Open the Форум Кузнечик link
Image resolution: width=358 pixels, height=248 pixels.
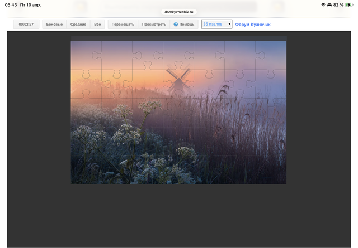coord(253,25)
